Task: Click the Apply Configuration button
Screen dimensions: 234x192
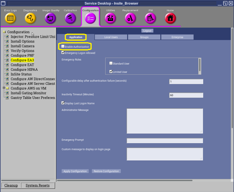Action: (x=75, y=171)
